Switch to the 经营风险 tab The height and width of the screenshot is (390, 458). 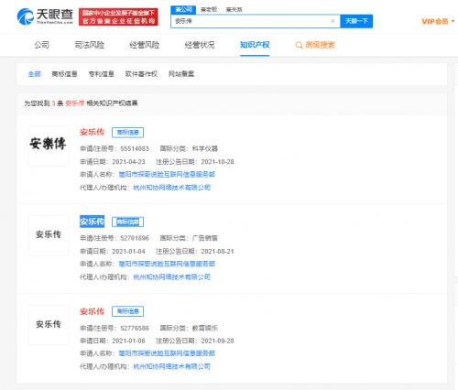[145, 45]
